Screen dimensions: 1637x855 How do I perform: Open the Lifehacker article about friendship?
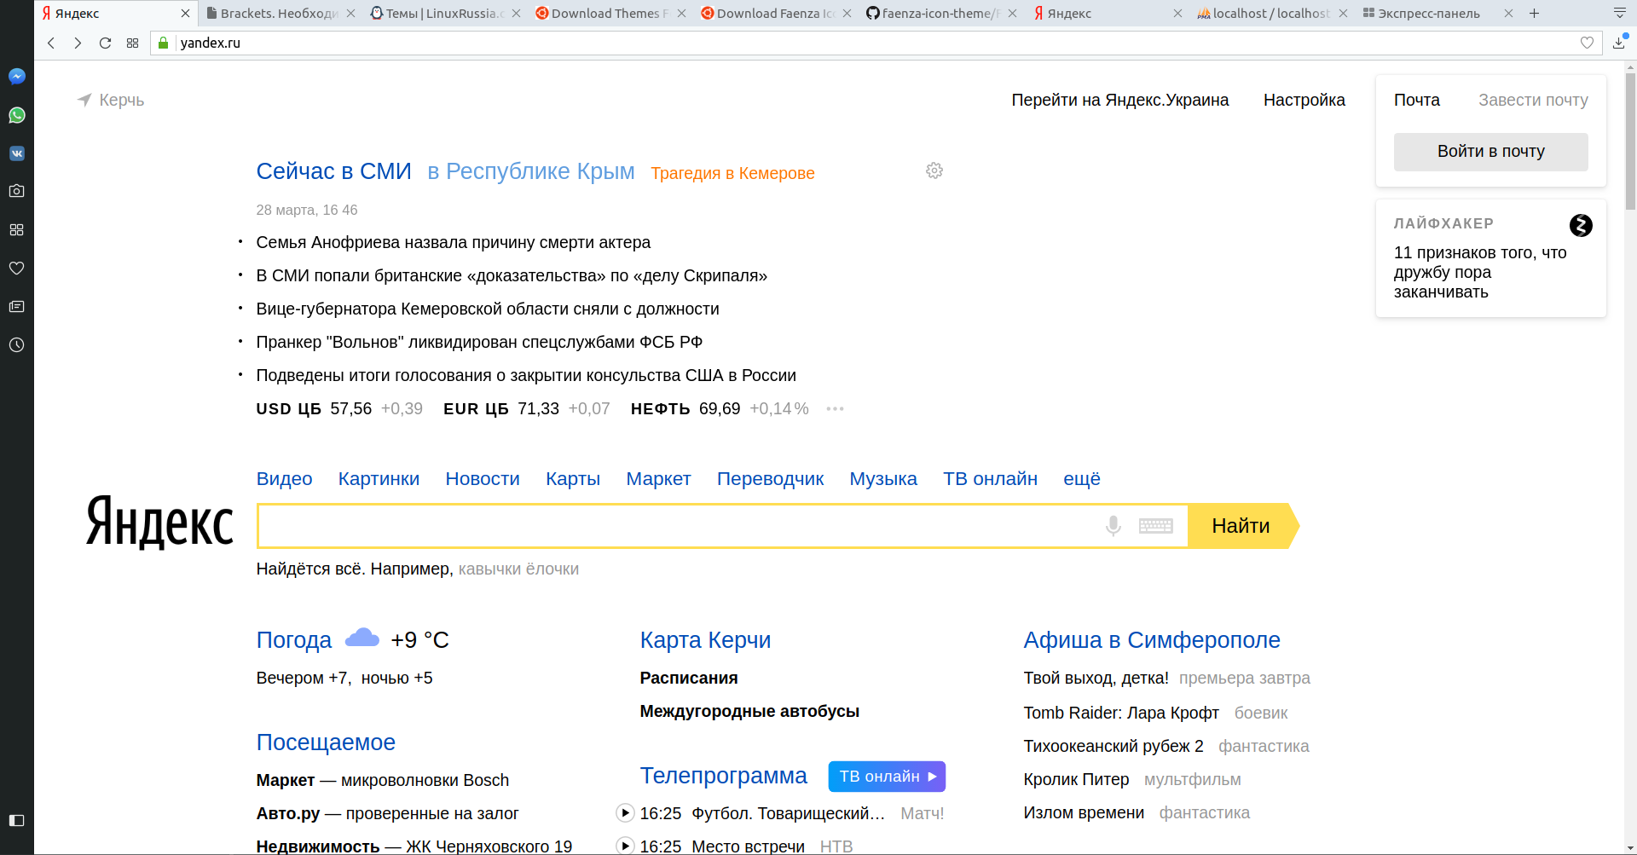(x=1480, y=272)
